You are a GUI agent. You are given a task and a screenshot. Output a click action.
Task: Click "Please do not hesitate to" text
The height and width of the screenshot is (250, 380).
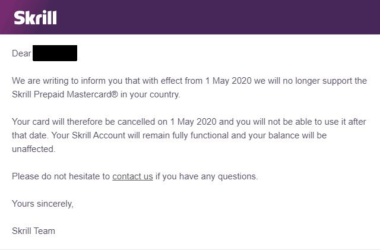click(x=61, y=176)
